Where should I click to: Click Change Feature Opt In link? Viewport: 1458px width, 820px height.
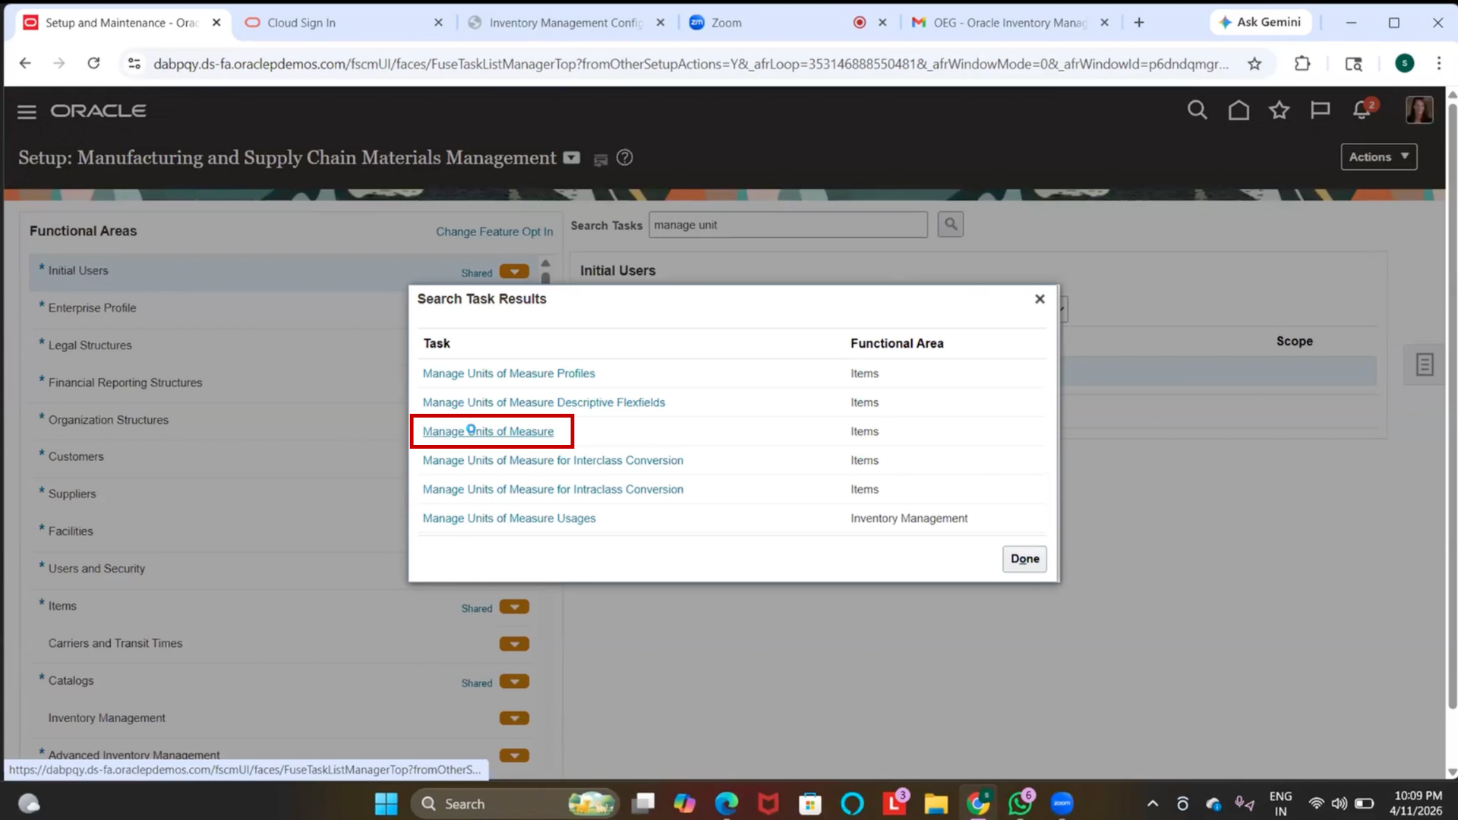click(x=494, y=232)
